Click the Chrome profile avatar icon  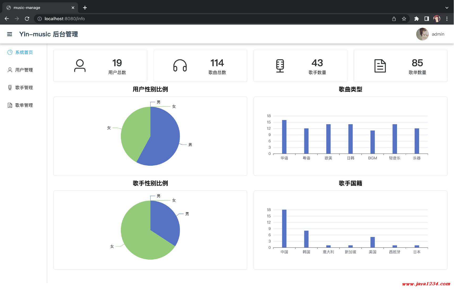tap(437, 19)
